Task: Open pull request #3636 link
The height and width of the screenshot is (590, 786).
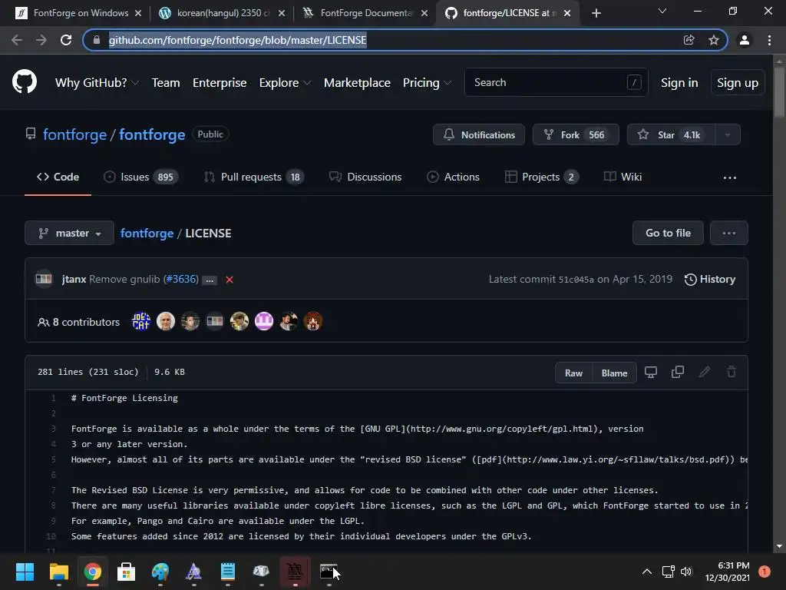Action: (x=181, y=279)
